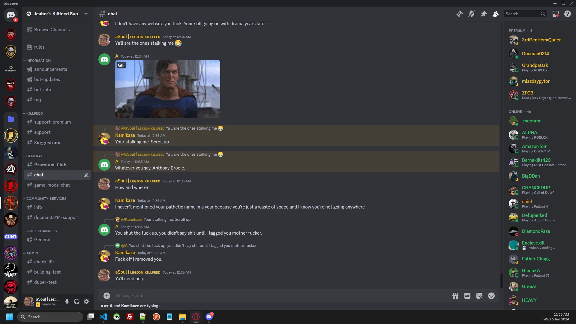Open User Settings gear icon
This screenshot has width=576, height=324.
pos(86,301)
